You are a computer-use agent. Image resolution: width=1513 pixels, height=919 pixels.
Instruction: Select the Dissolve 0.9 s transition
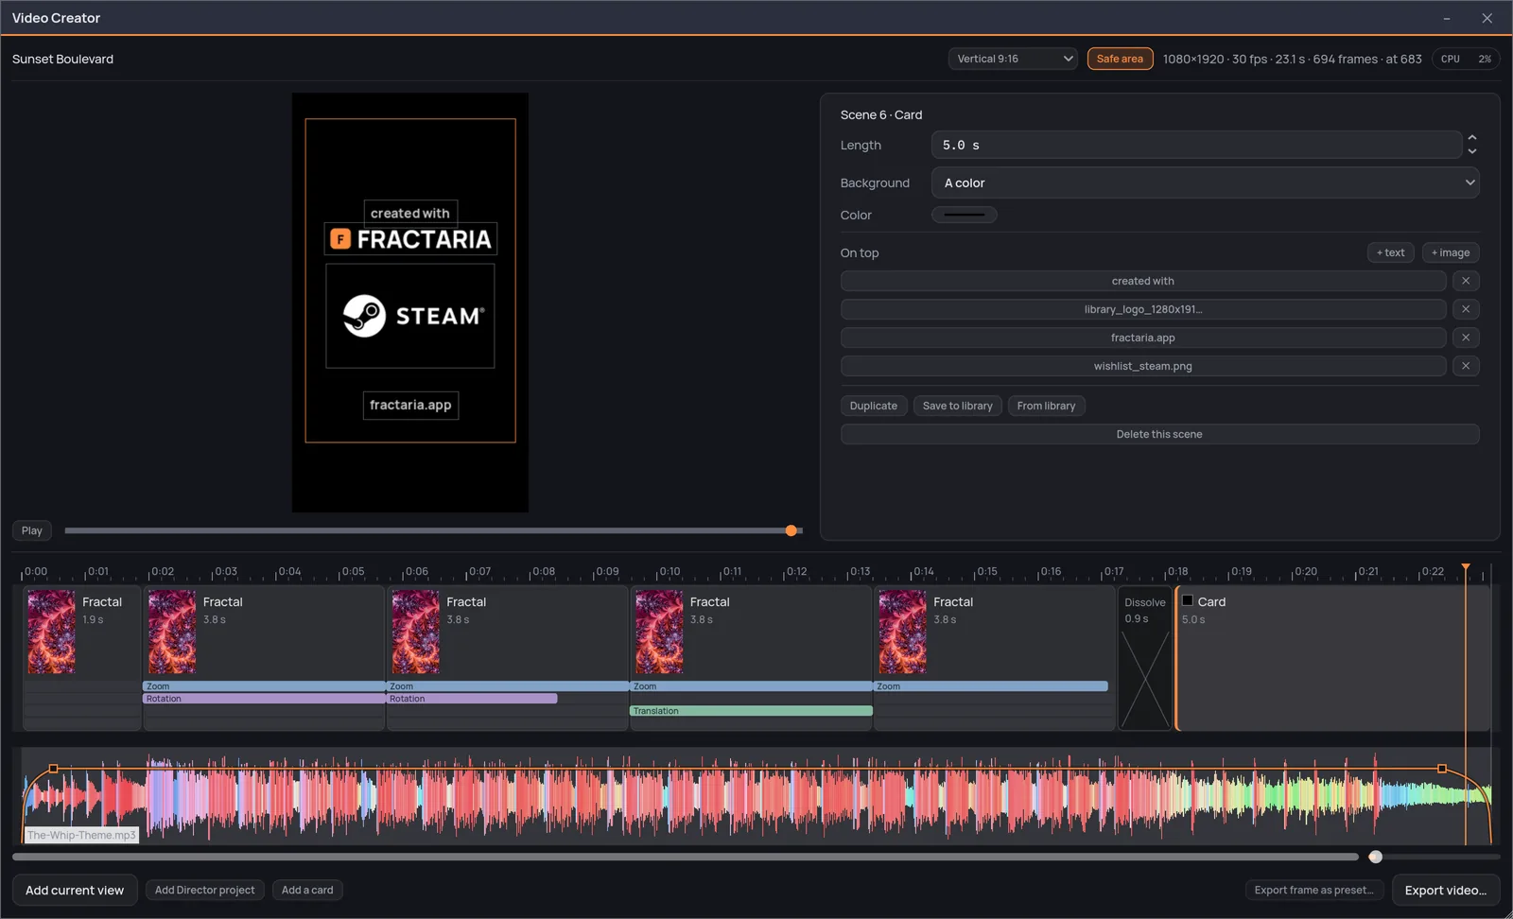coord(1145,658)
